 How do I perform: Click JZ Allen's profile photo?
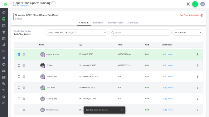tap(42, 65)
